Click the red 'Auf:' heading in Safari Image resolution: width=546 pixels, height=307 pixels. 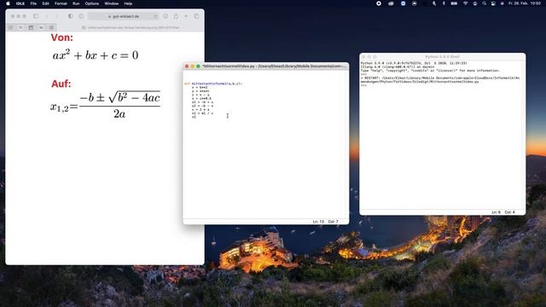[61, 84]
